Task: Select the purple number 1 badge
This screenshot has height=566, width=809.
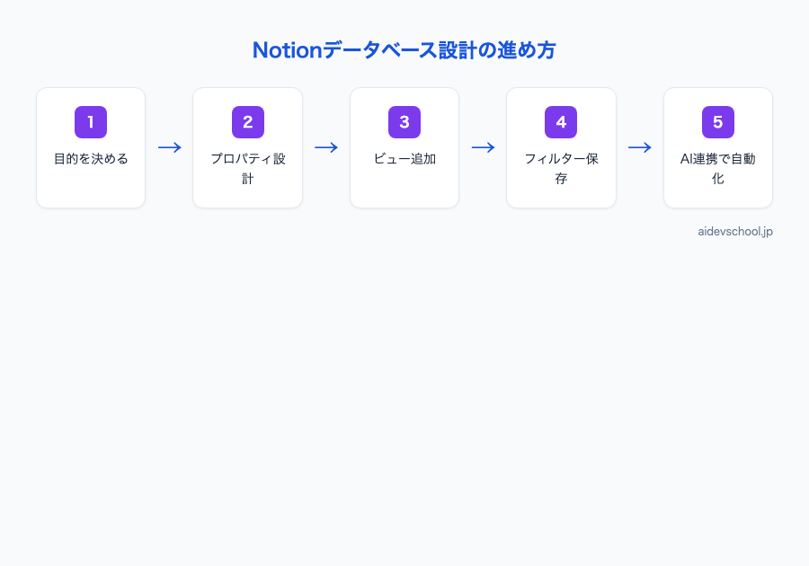Action: point(90,122)
